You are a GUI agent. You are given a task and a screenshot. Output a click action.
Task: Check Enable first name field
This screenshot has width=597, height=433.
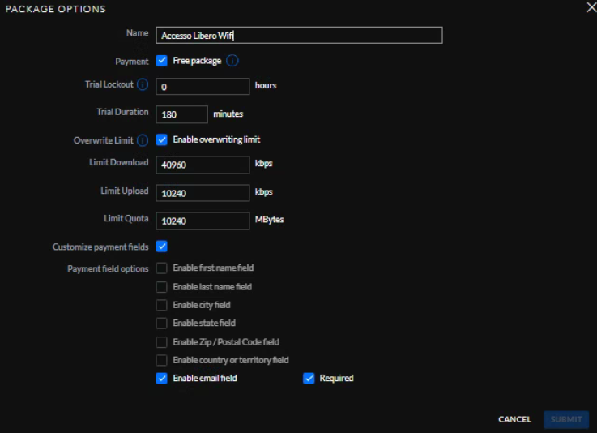pyautogui.click(x=161, y=268)
